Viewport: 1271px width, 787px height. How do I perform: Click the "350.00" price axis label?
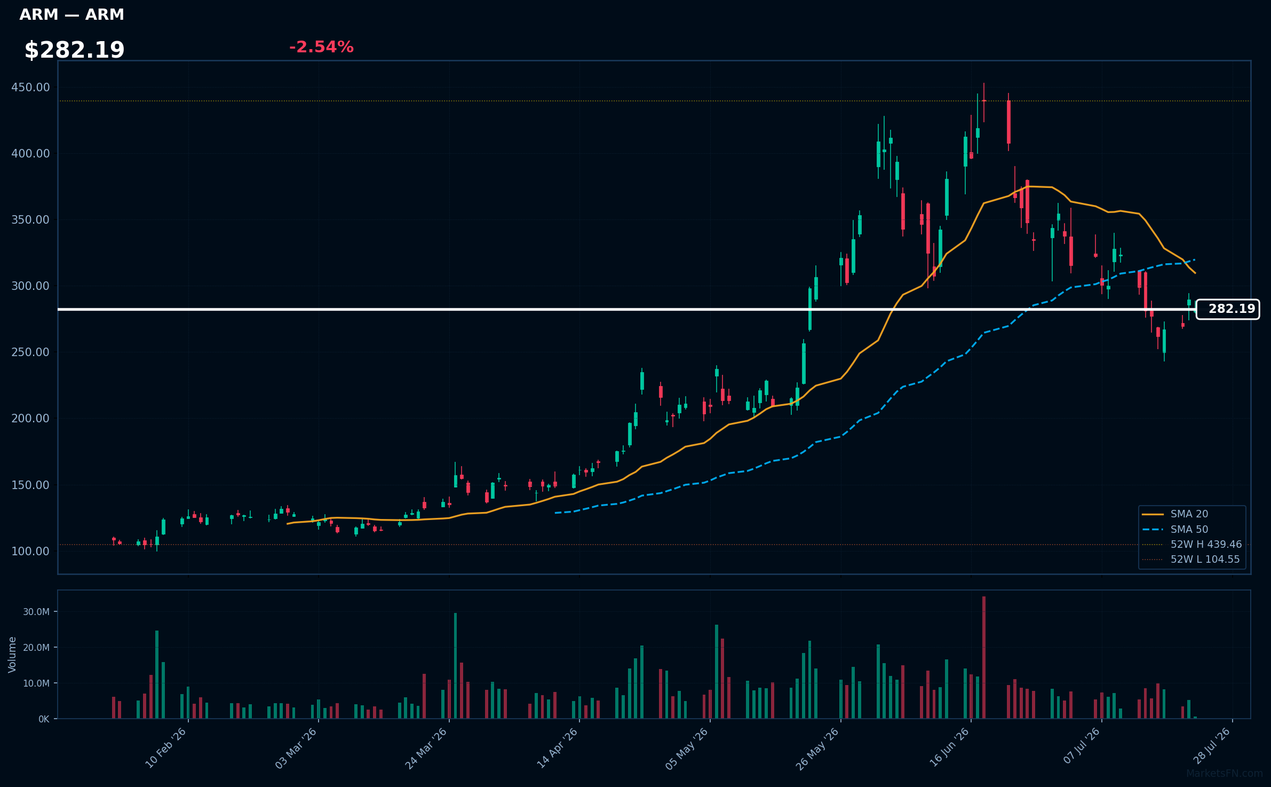tap(30, 219)
